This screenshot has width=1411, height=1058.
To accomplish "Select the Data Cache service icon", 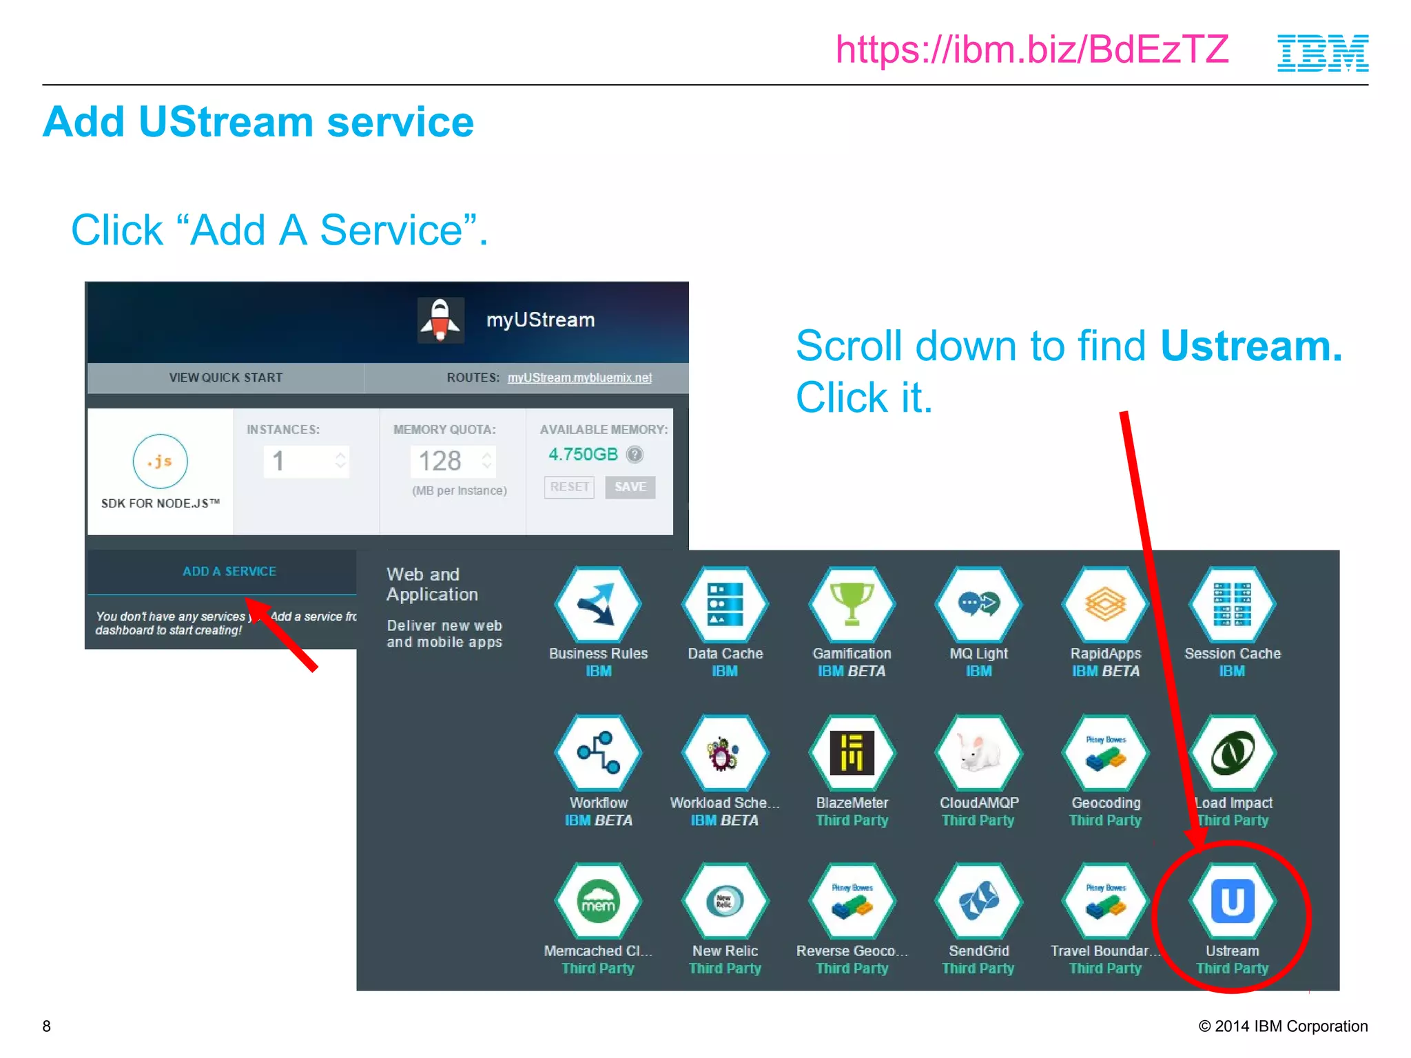I will point(725,605).
